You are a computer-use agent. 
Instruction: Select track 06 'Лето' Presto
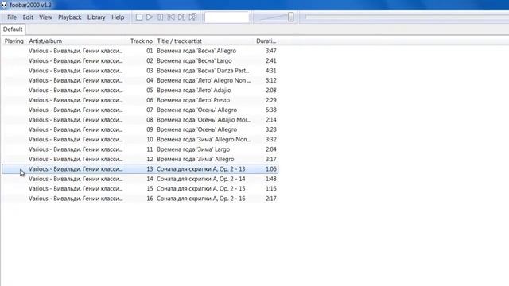click(140, 100)
